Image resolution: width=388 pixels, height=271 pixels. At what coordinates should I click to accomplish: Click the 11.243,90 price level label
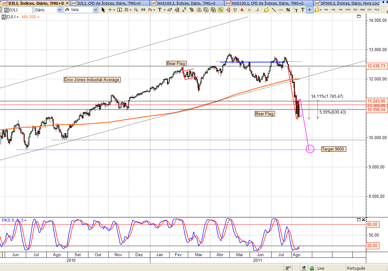376,101
